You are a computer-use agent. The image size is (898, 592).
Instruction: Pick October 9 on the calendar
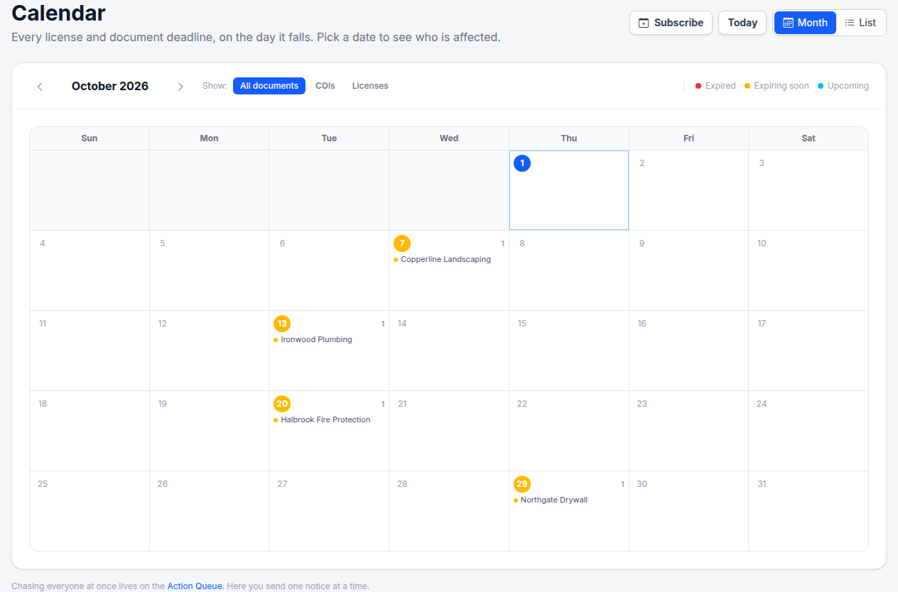tap(688, 270)
